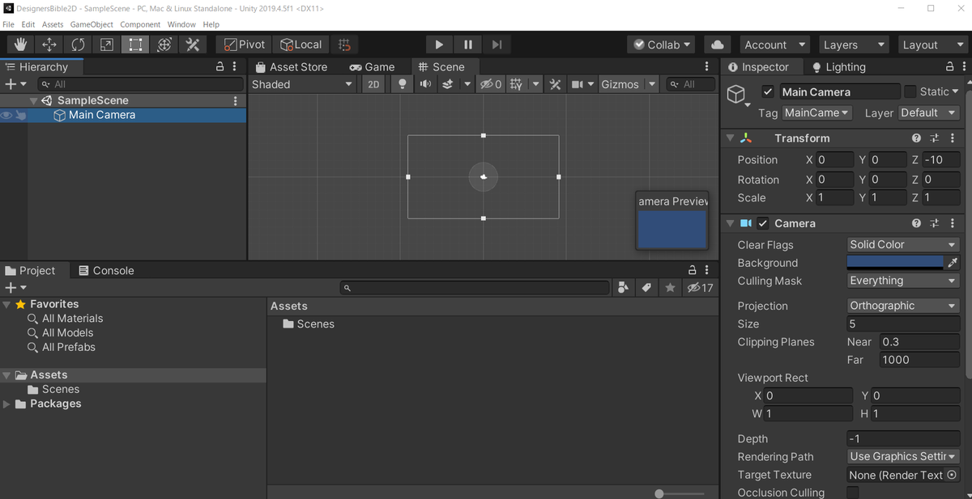Collapse the SampleScene hierarchy arrow

coord(33,101)
